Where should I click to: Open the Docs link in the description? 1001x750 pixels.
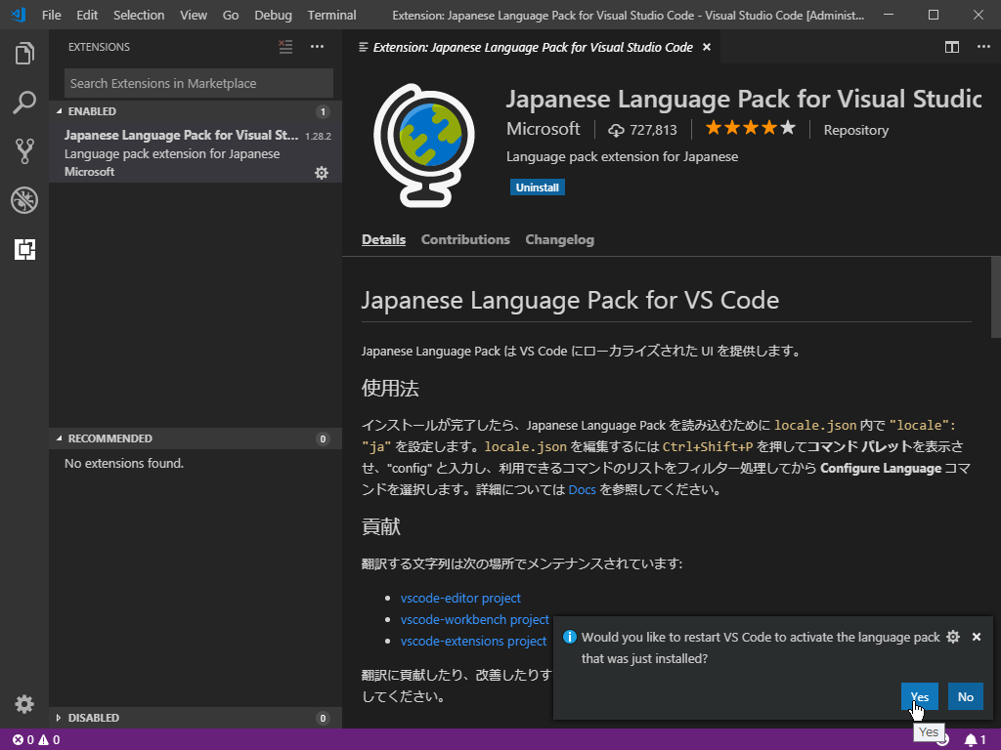pyautogui.click(x=582, y=489)
